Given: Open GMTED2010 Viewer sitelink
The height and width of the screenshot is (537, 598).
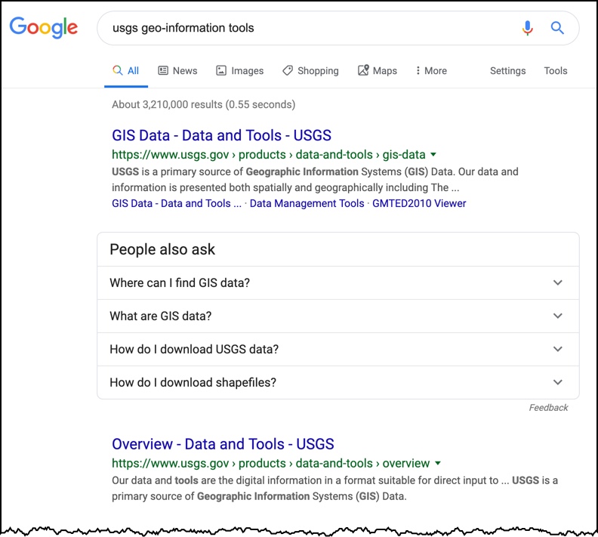Looking at the screenshot, I should tap(419, 203).
